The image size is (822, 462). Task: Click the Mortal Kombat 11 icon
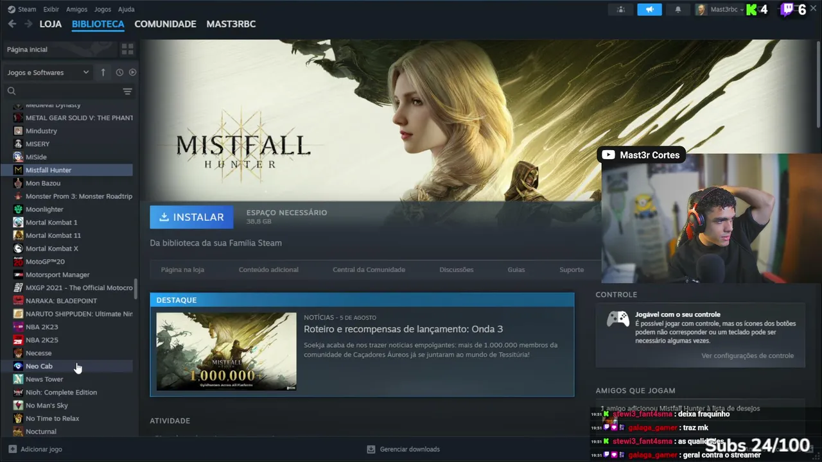click(19, 235)
